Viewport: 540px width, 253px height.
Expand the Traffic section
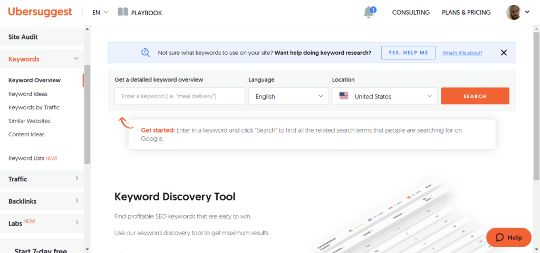[42, 179]
